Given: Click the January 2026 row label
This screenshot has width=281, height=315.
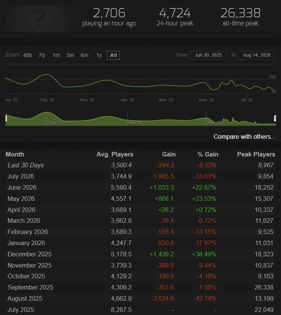Looking at the screenshot, I should [x=26, y=243].
